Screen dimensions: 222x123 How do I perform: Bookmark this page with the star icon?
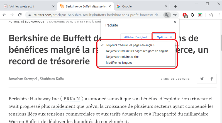(x=175, y=15)
